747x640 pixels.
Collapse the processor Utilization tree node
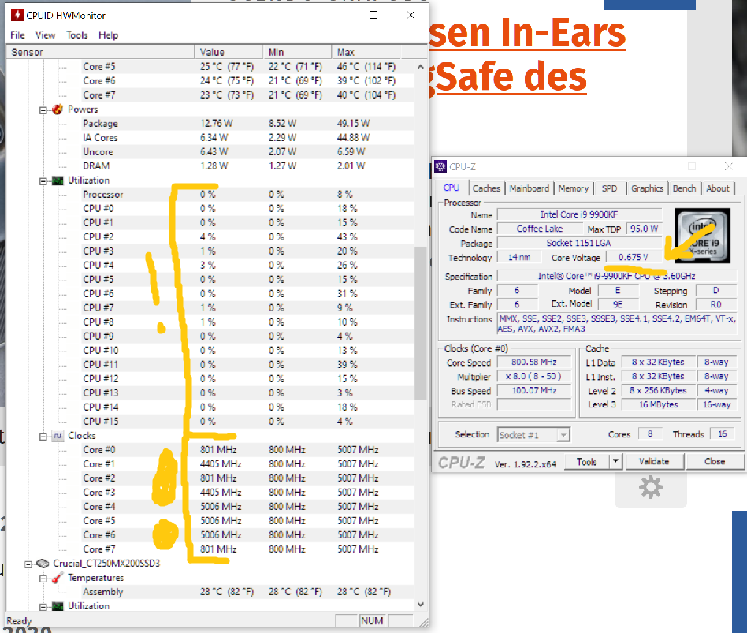[x=43, y=181]
